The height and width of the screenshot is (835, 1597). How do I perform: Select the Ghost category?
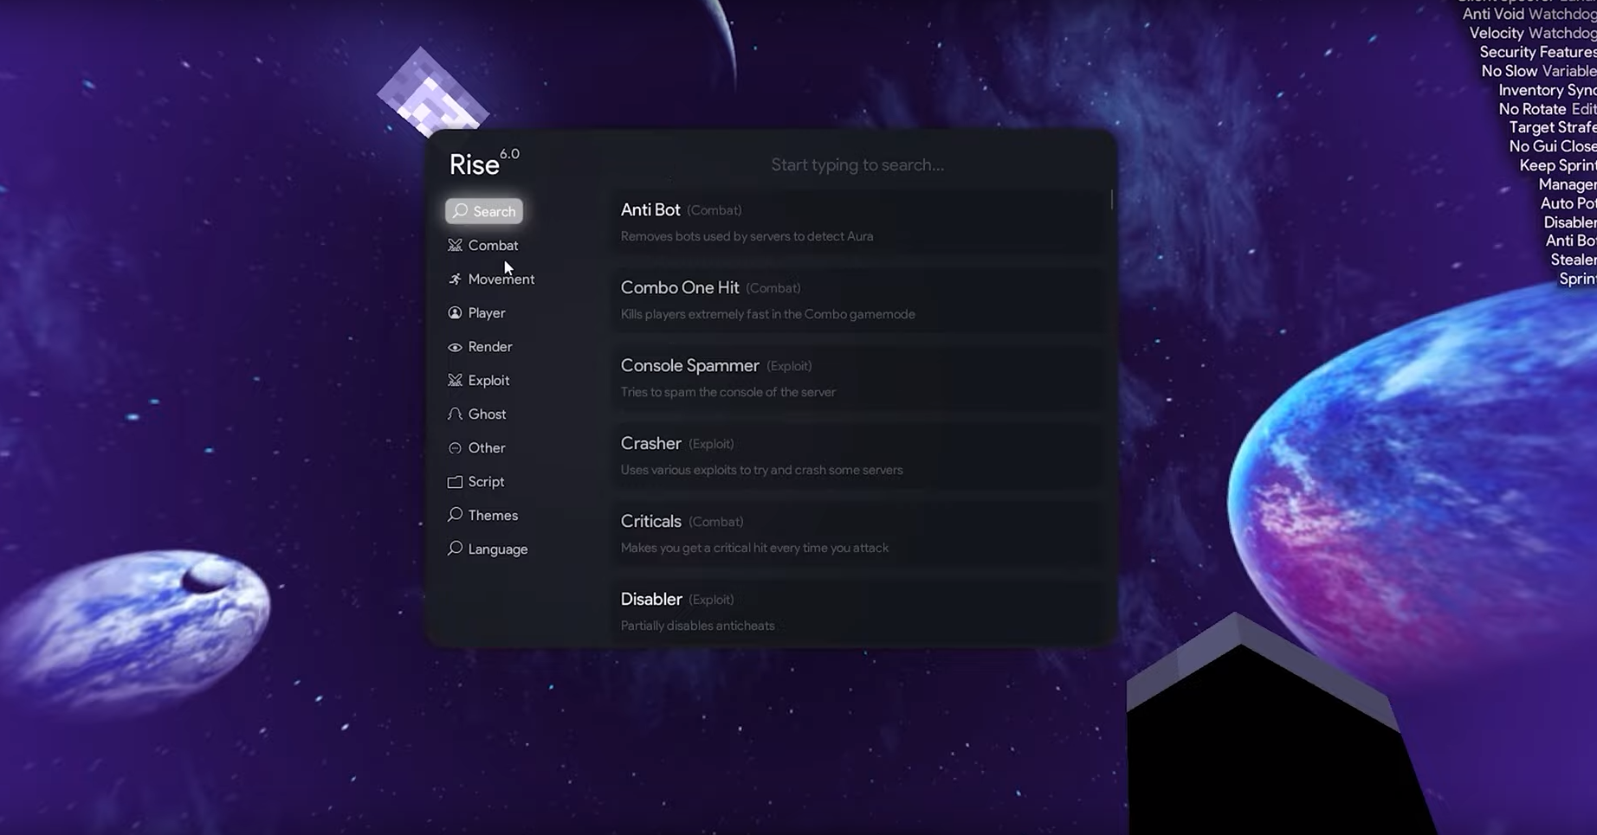tap(477, 414)
